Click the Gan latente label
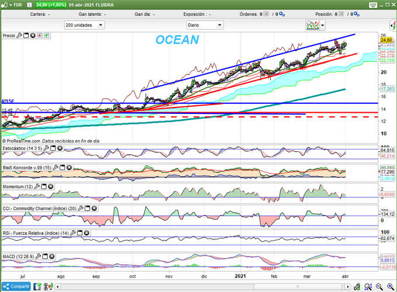The width and height of the screenshot is (397, 292). coord(90,14)
